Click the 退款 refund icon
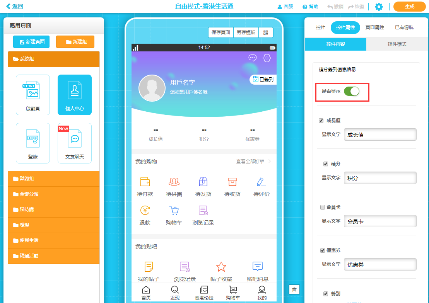Image resolution: width=429 pixels, height=303 pixels. (145, 210)
